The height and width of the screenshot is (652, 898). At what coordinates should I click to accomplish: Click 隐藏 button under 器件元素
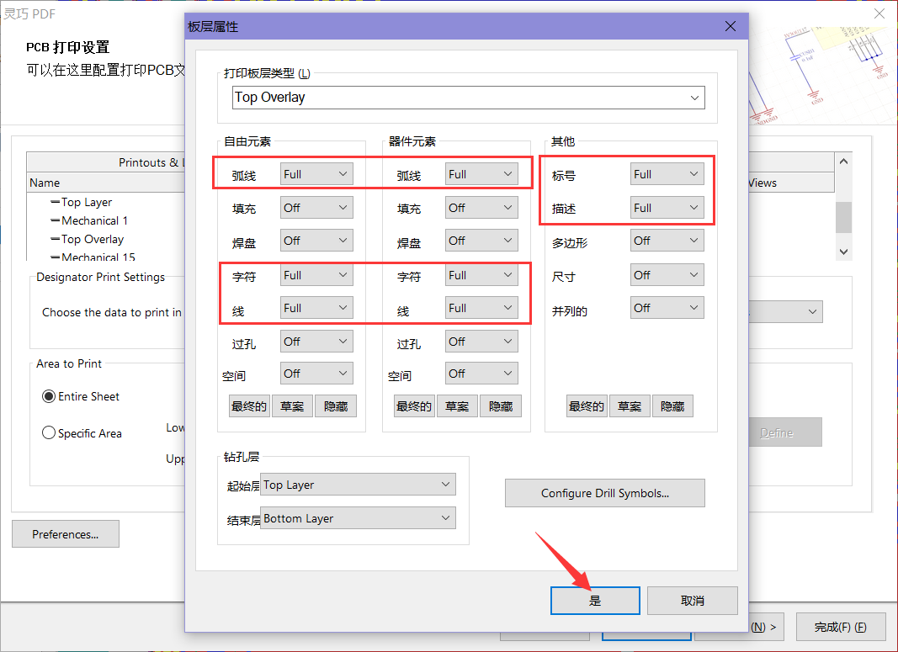501,406
